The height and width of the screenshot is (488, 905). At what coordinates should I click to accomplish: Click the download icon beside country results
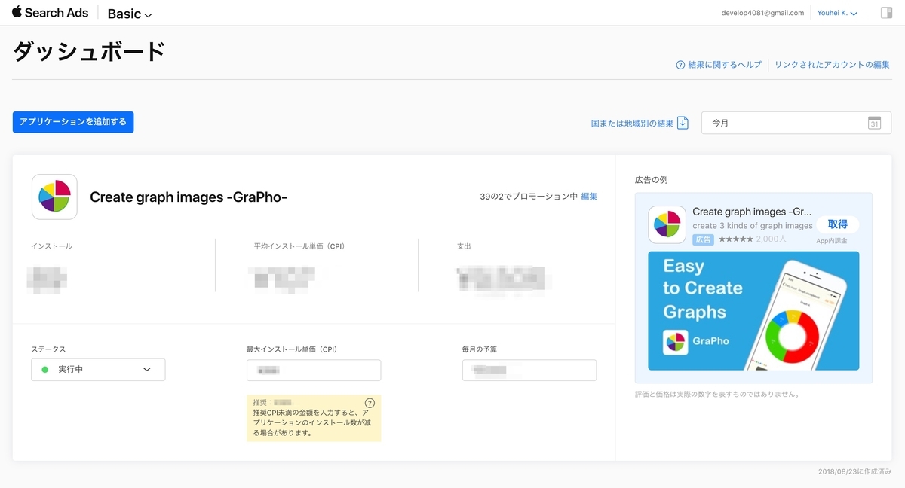click(683, 123)
